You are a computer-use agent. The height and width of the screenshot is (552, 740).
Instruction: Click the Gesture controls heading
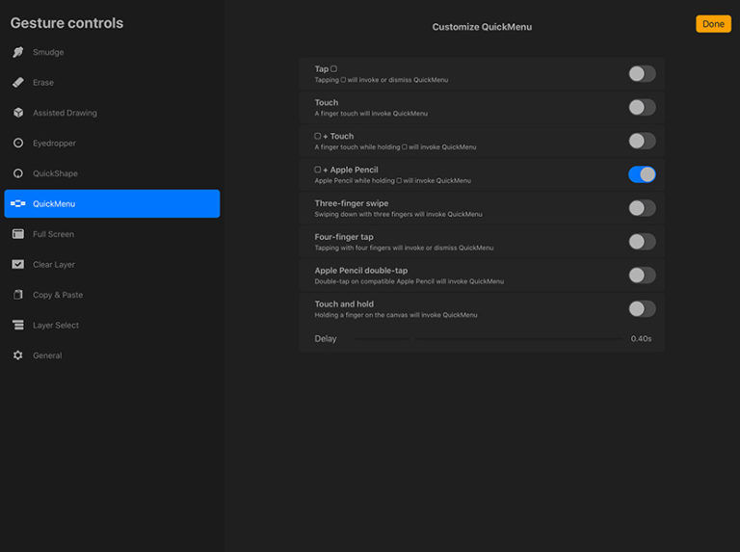pyautogui.click(x=66, y=23)
